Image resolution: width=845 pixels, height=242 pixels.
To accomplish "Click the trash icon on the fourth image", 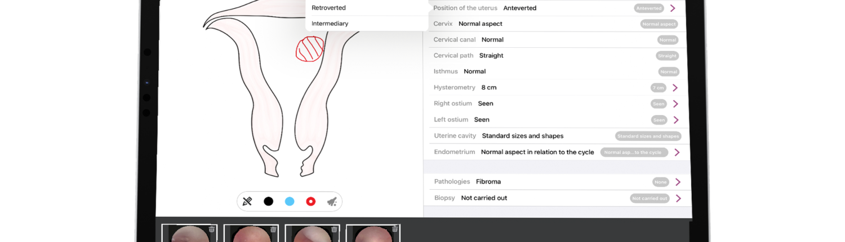I will pyautogui.click(x=395, y=229).
